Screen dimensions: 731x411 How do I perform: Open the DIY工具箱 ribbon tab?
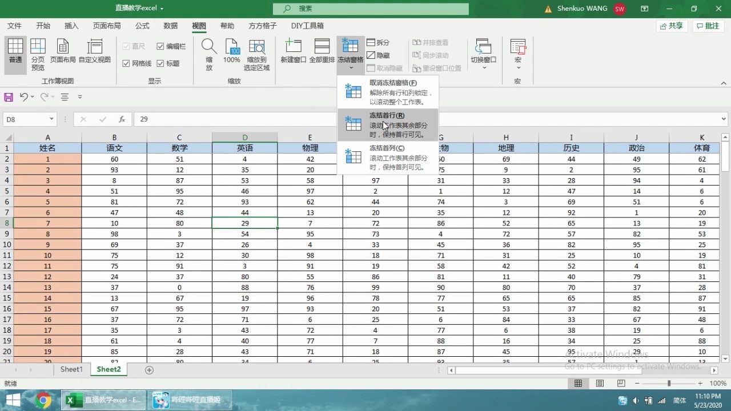tap(307, 26)
